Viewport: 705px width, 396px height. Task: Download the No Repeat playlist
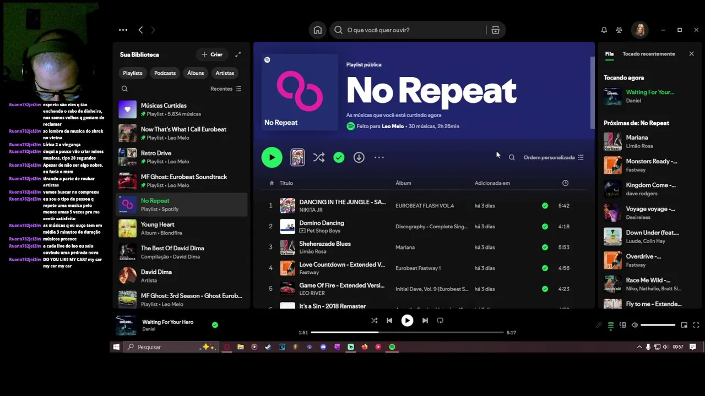[359, 157]
